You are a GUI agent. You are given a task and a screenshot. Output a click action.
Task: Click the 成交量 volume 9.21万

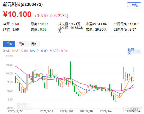[x=76, y=24]
